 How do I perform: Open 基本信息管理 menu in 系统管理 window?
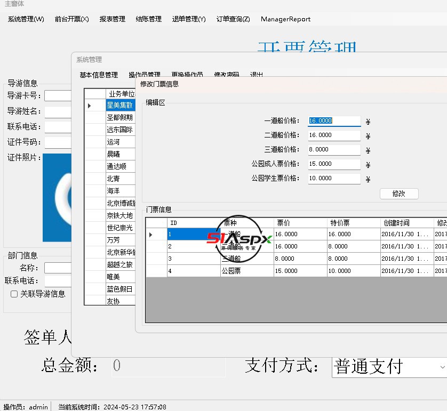tap(99, 75)
